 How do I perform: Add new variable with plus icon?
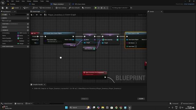(x=28, y=30)
